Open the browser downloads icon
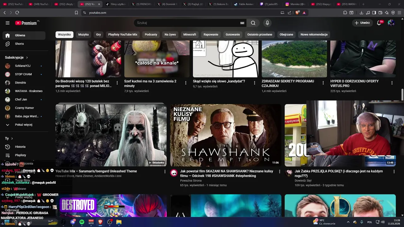The height and width of the screenshot is (227, 404). (x=361, y=13)
